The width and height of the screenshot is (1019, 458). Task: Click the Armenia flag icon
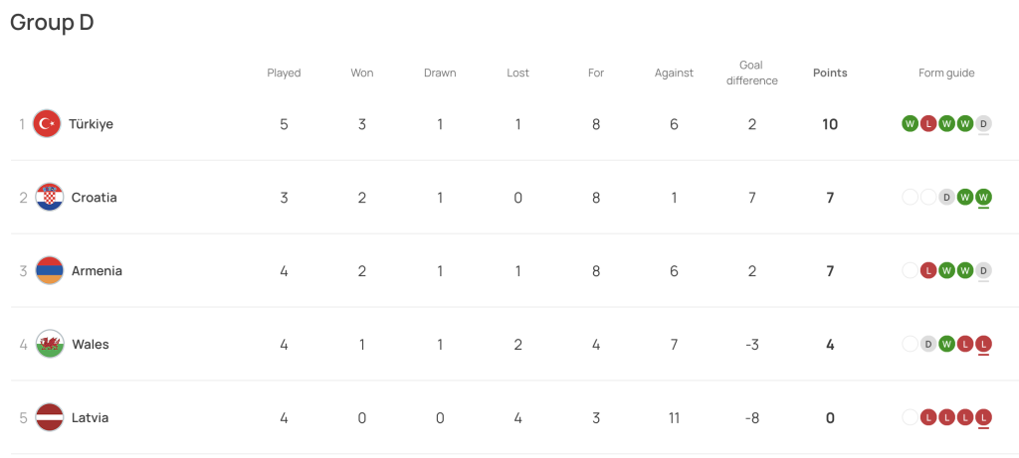(x=50, y=271)
